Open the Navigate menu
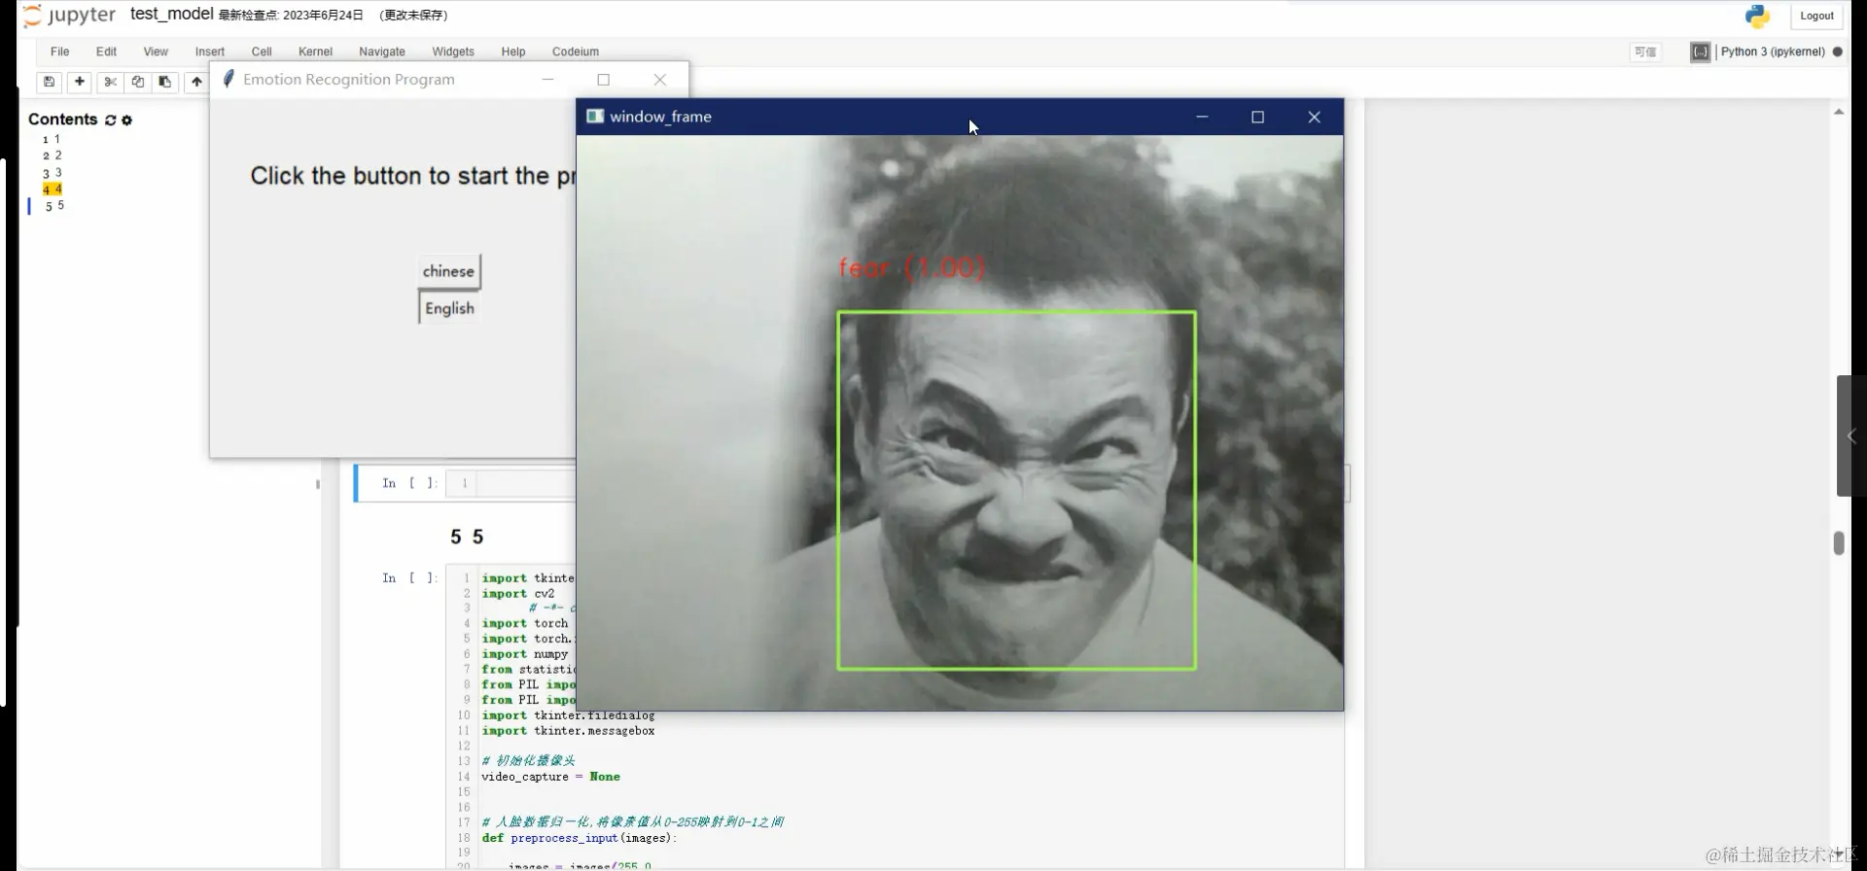 382,52
